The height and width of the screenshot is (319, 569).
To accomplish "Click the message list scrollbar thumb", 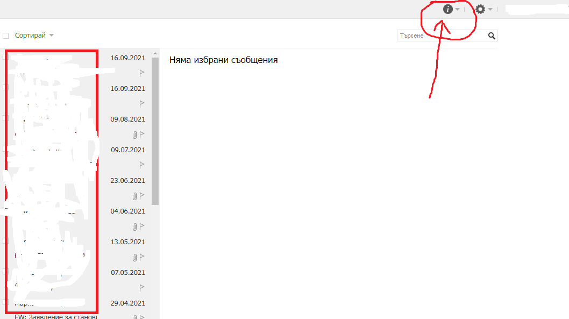I will pyautogui.click(x=155, y=129).
